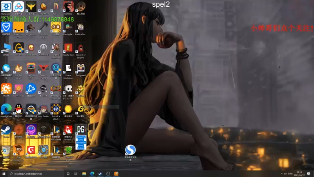This screenshot has width=314, height=177.
Task: Switch the ENG input language indicator
Action: coord(290,173)
